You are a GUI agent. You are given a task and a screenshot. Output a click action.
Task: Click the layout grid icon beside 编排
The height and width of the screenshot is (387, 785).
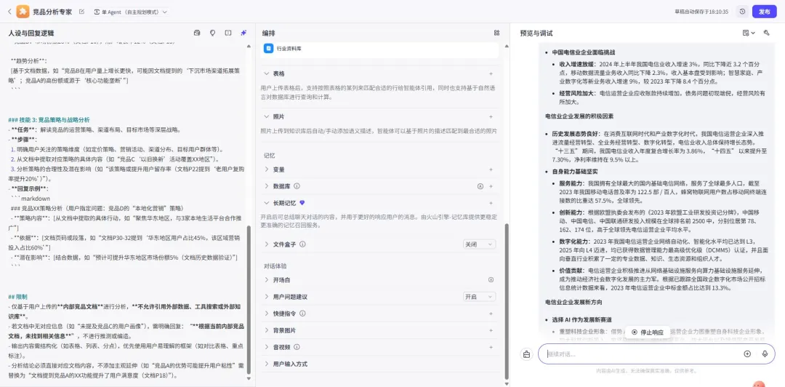(496, 33)
